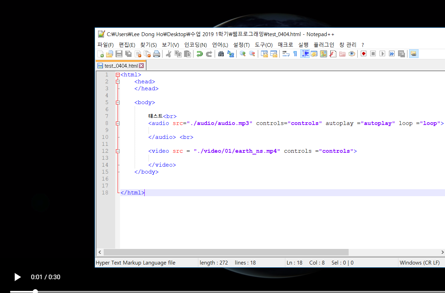Toggle the word wrap toolbar button
The height and width of the screenshot is (293, 445).
point(286,54)
